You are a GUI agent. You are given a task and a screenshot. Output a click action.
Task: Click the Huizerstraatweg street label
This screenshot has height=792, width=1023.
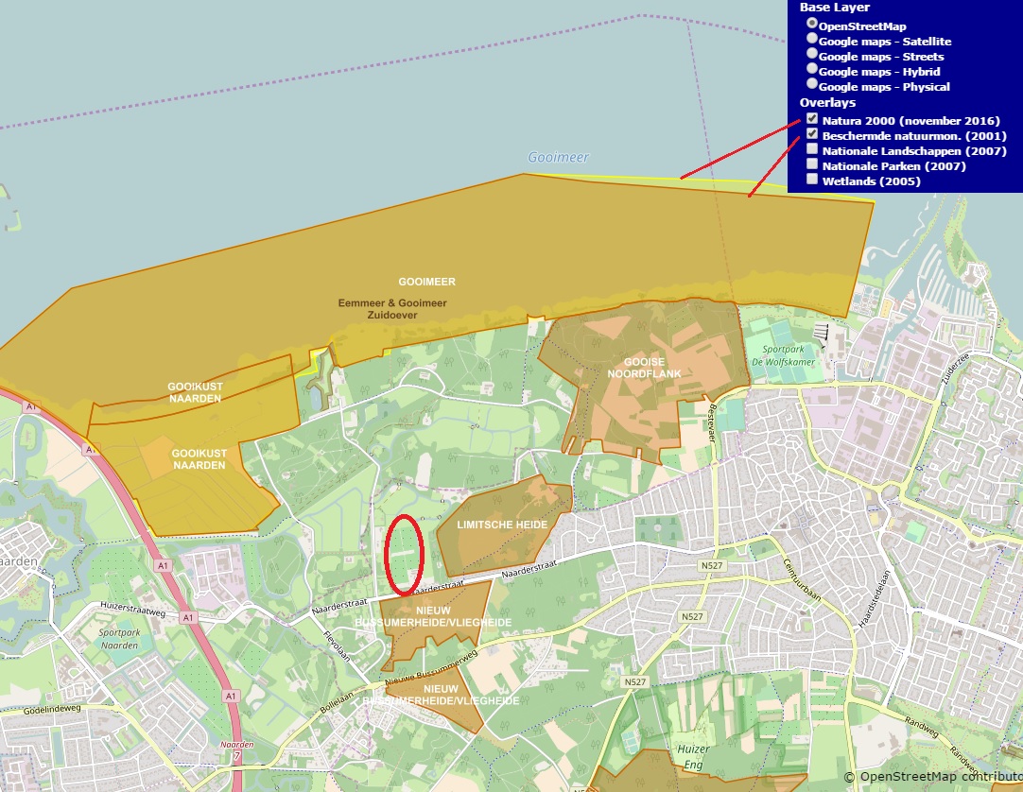coord(133,610)
